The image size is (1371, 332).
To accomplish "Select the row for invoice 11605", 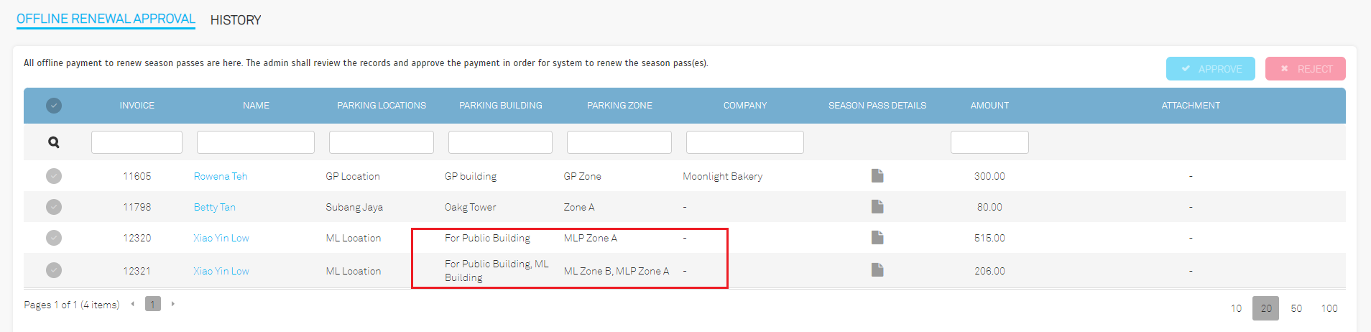I will coord(54,176).
